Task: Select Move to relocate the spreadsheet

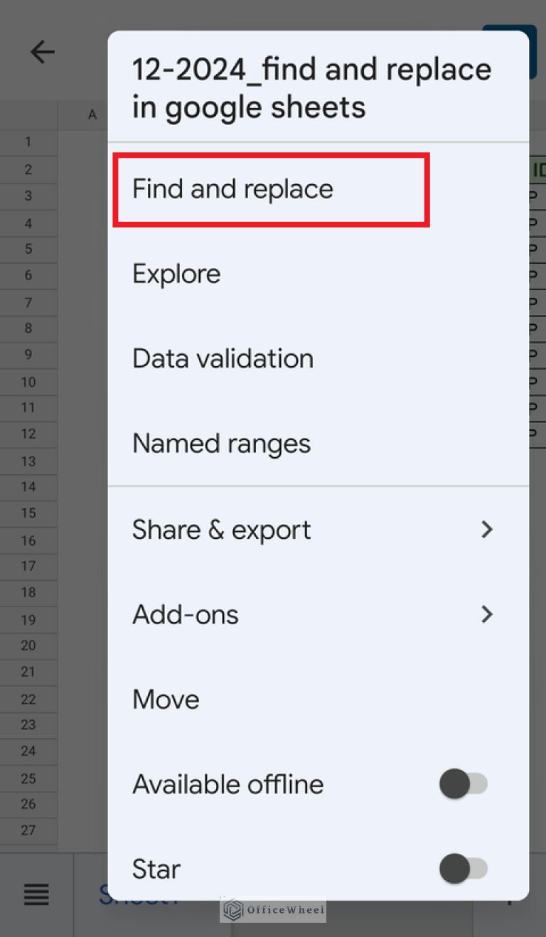Action: pos(166,699)
